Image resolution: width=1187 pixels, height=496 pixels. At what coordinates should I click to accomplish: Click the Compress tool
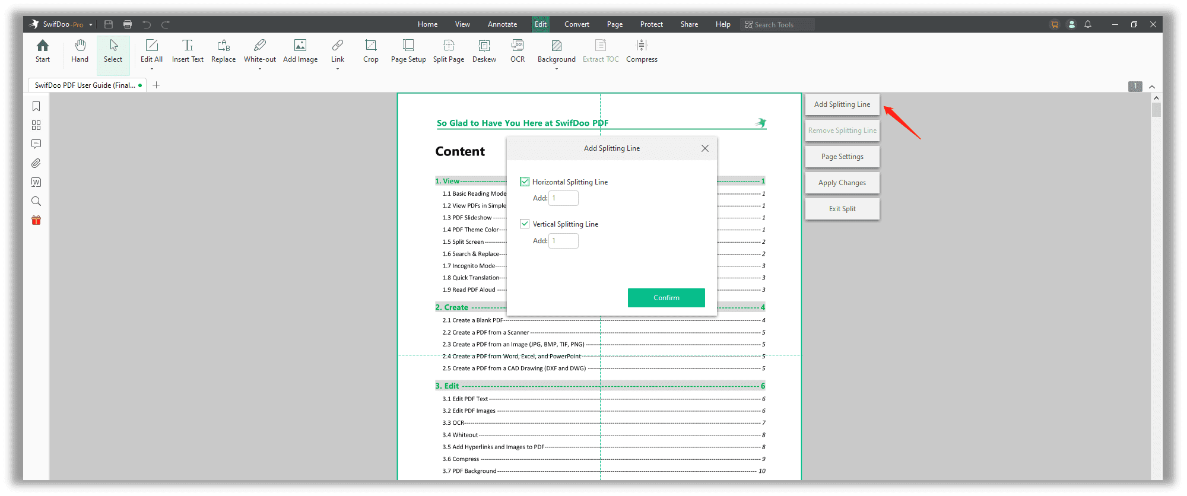click(642, 51)
